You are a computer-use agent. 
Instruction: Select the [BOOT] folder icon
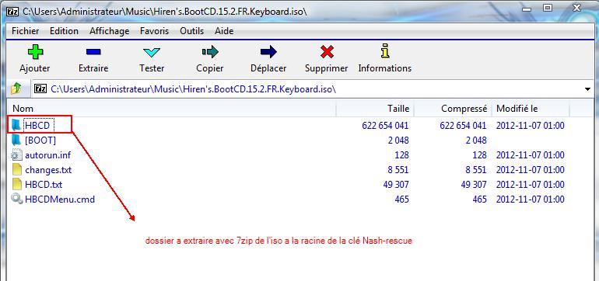click(16, 140)
